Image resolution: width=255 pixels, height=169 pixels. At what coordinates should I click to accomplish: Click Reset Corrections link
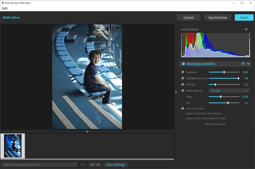pyautogui.click(x=215, y=124)
